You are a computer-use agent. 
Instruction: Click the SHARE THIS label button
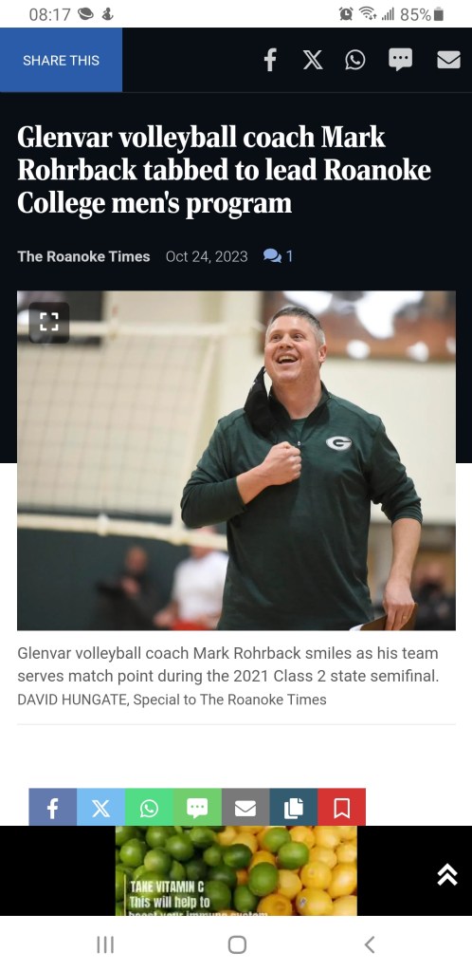61,60
